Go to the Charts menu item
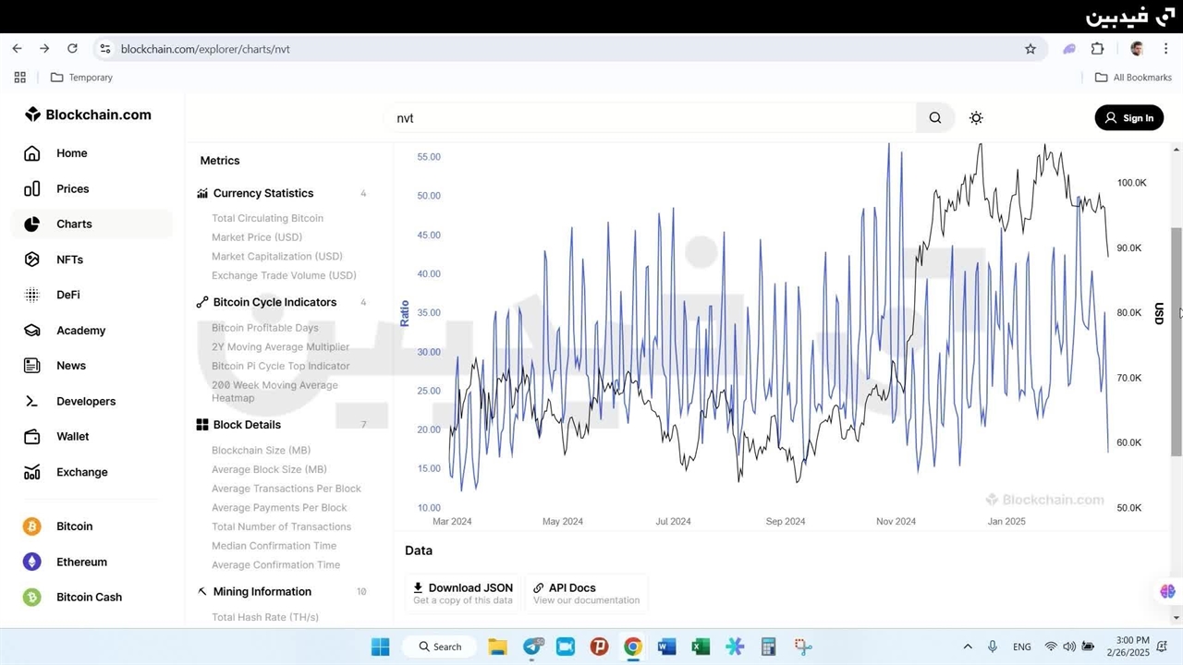 (74, 224)
